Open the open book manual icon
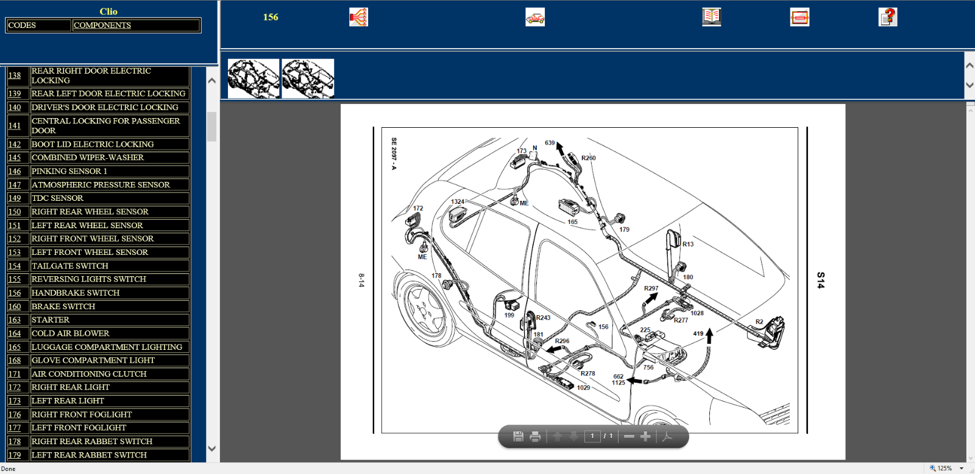975x474 pixels. coord(711,17)
